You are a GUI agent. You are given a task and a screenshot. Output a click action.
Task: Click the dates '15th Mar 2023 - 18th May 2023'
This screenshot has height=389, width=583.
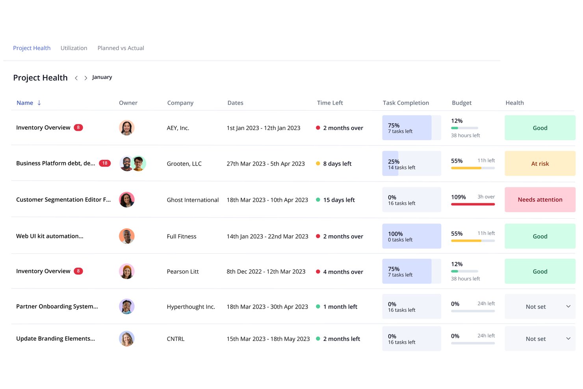[268, 339]
